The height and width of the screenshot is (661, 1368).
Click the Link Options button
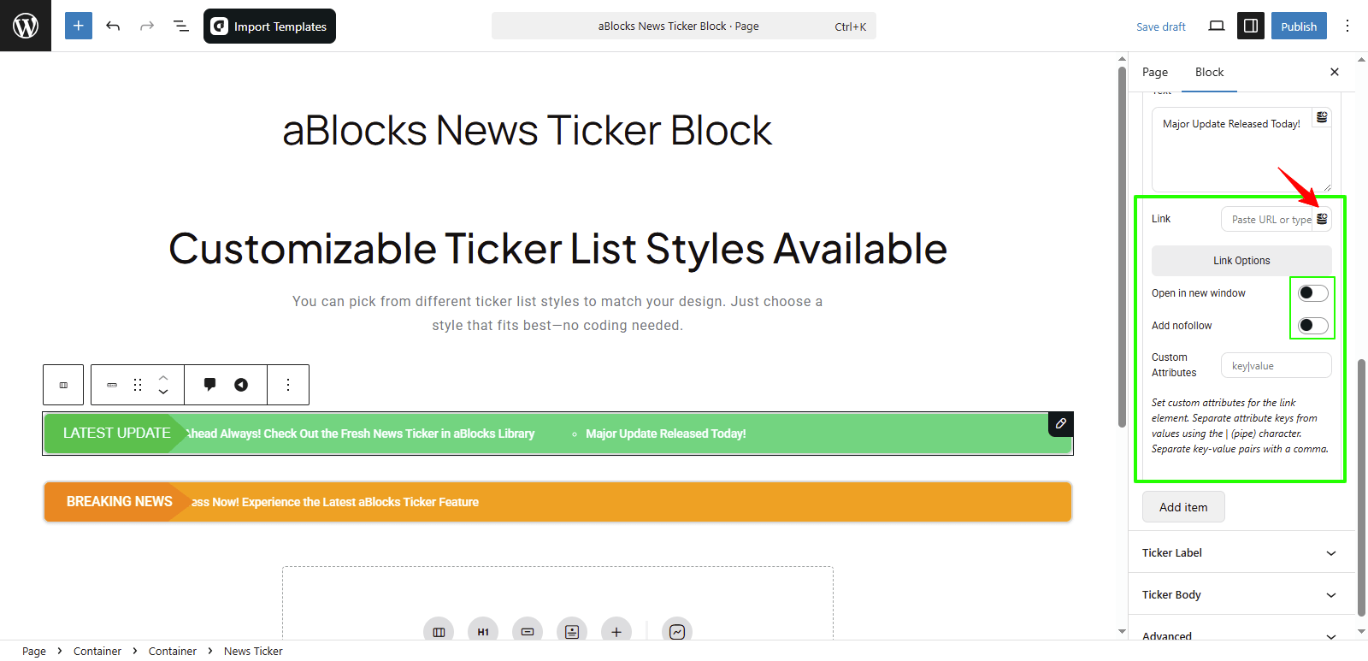click(x=1241, y=261)
